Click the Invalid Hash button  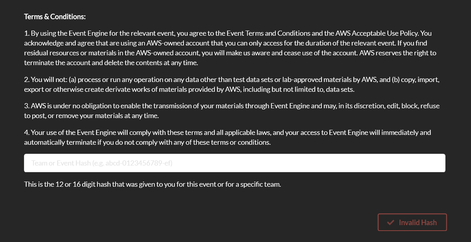412,222
